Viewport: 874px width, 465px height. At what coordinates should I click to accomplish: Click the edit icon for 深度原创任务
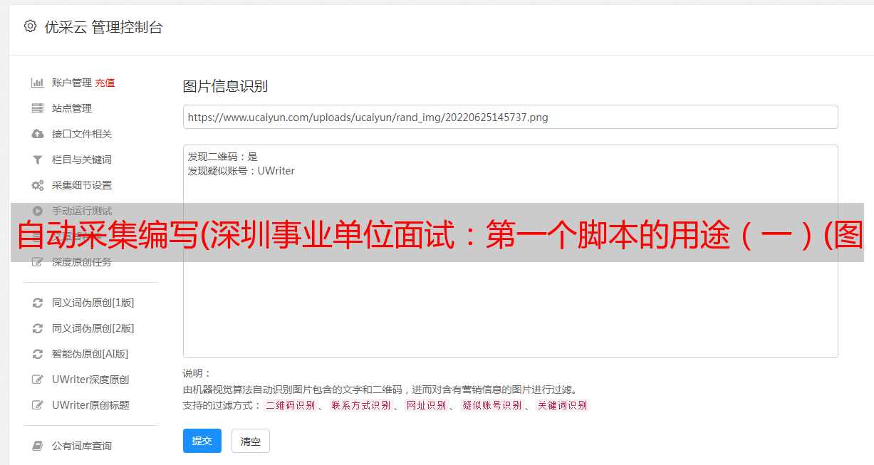[x=38, y=262]
